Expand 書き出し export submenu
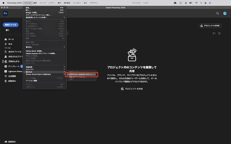Viewport: 231px width, 144px height. tap(45, 47)
